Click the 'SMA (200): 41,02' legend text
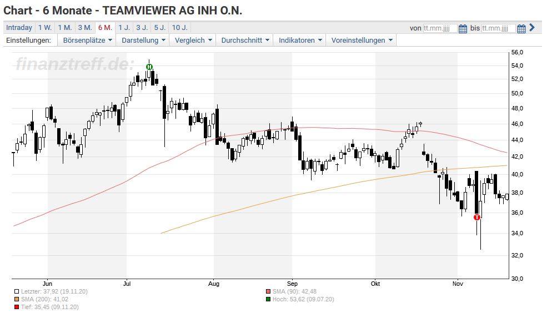Image resolution: width=547 pixels, height=313 pixels. (44, 299)
